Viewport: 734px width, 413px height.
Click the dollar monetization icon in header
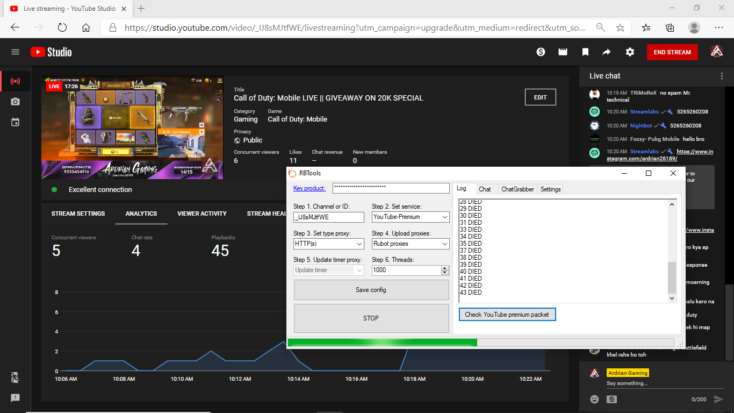(x=541, y=52)
